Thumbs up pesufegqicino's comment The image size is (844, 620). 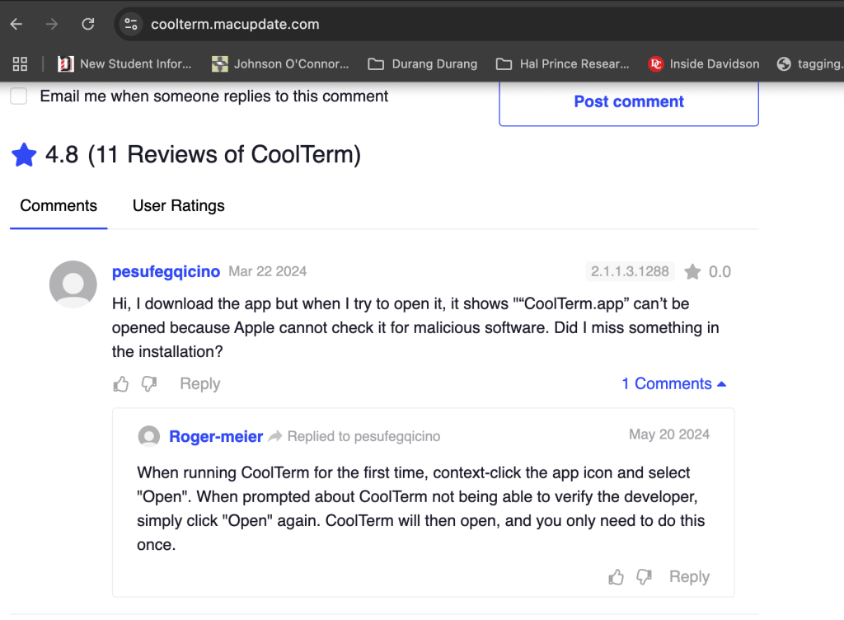click(121, 383)
